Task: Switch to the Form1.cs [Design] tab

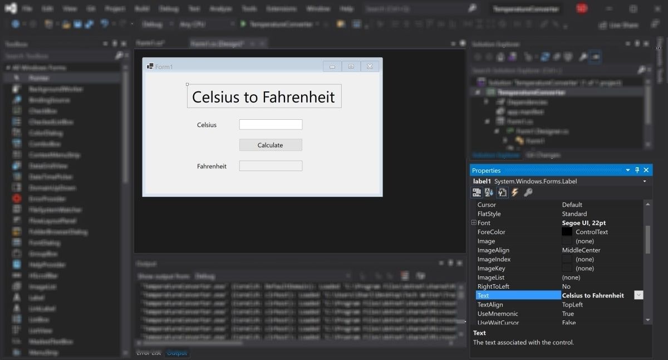Action: pyautogui.click(x=217, y=43)
